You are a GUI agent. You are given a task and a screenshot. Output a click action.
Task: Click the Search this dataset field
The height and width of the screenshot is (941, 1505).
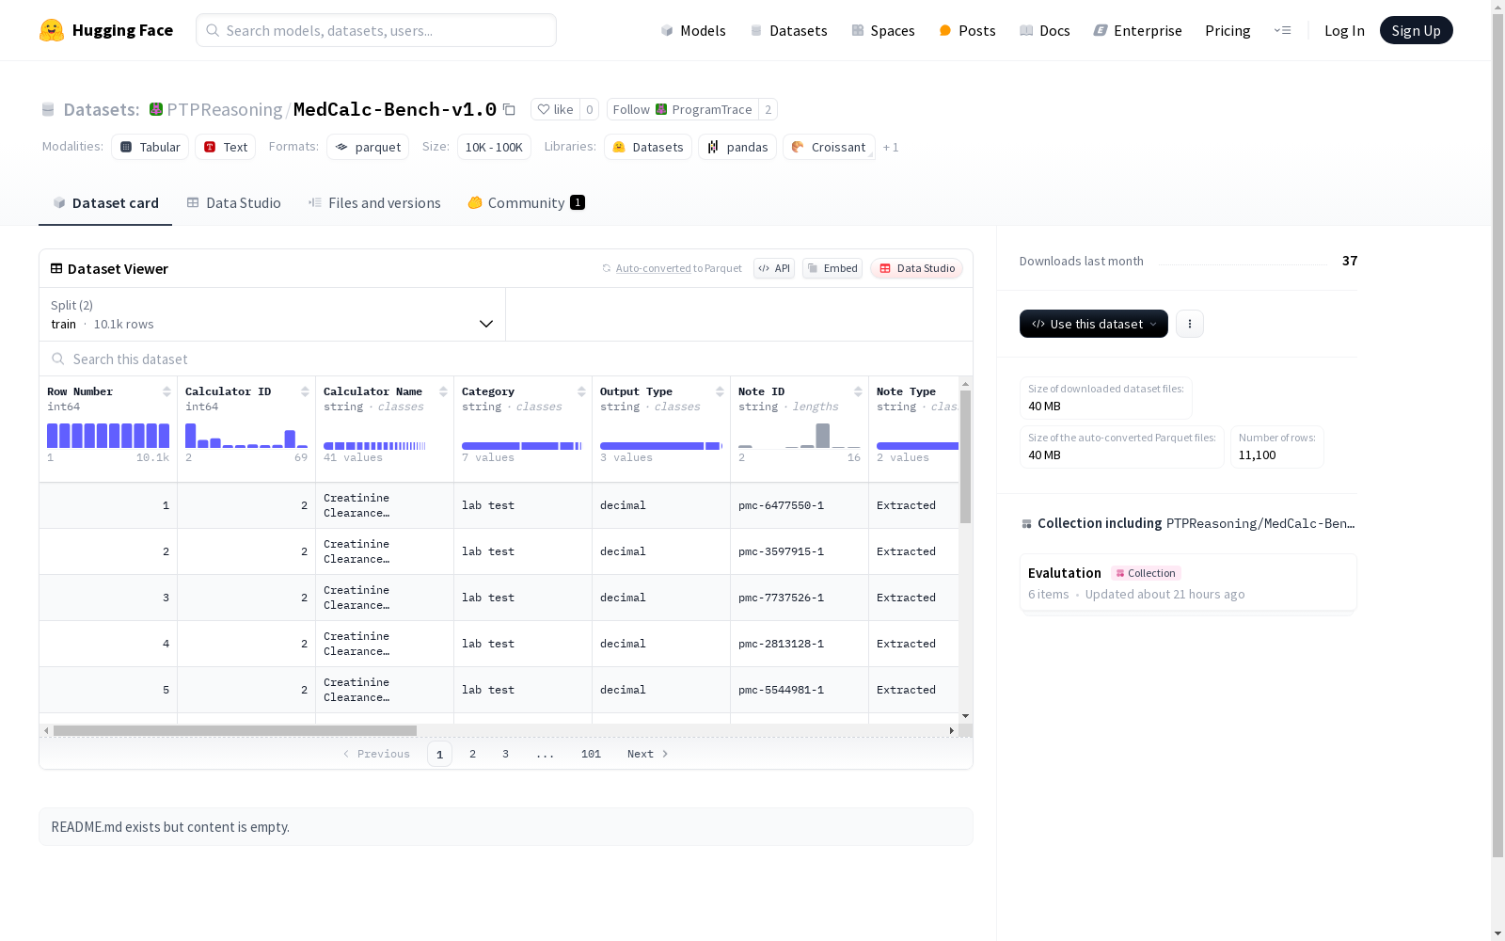506,359
